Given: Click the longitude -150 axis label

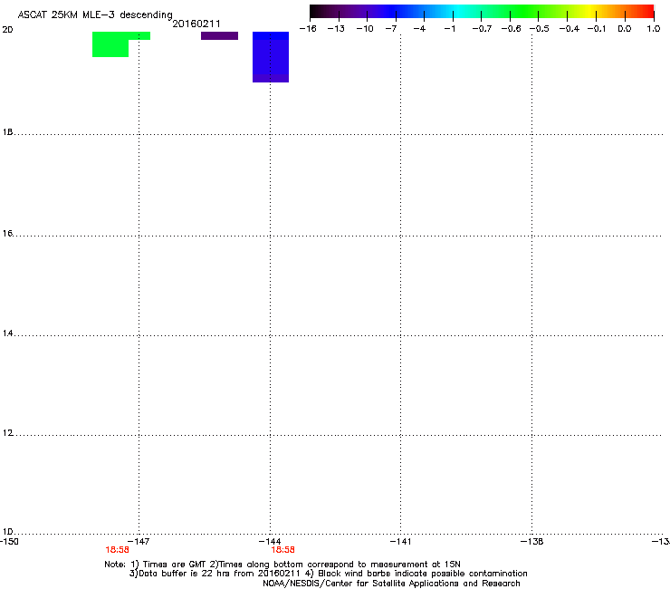Looking at the screenshot, I should [9, 542].
